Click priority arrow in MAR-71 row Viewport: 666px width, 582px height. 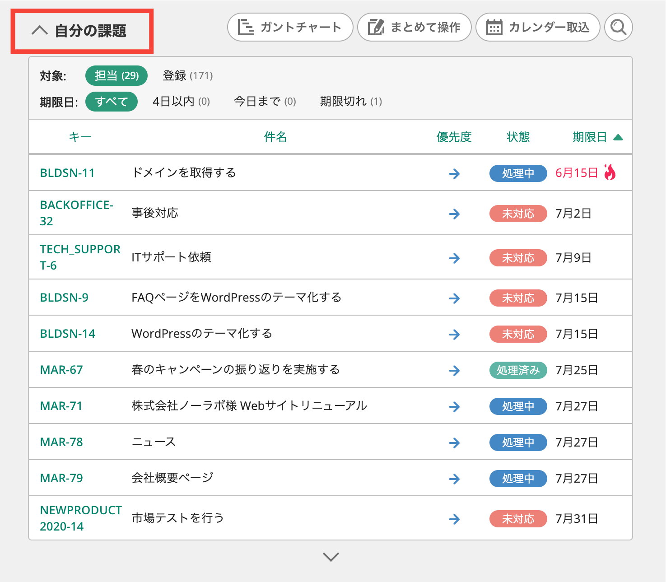click(454, 406)
